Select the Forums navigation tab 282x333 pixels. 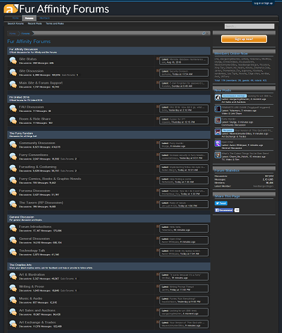coord(29,18)
